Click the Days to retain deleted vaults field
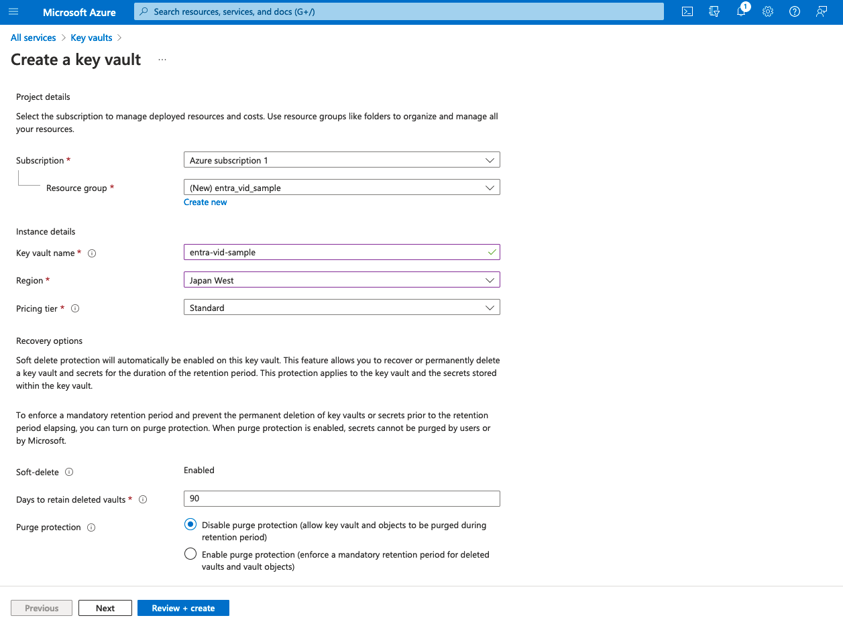The width and height of the screenshot is (843, 624). [x=341, y=499]
